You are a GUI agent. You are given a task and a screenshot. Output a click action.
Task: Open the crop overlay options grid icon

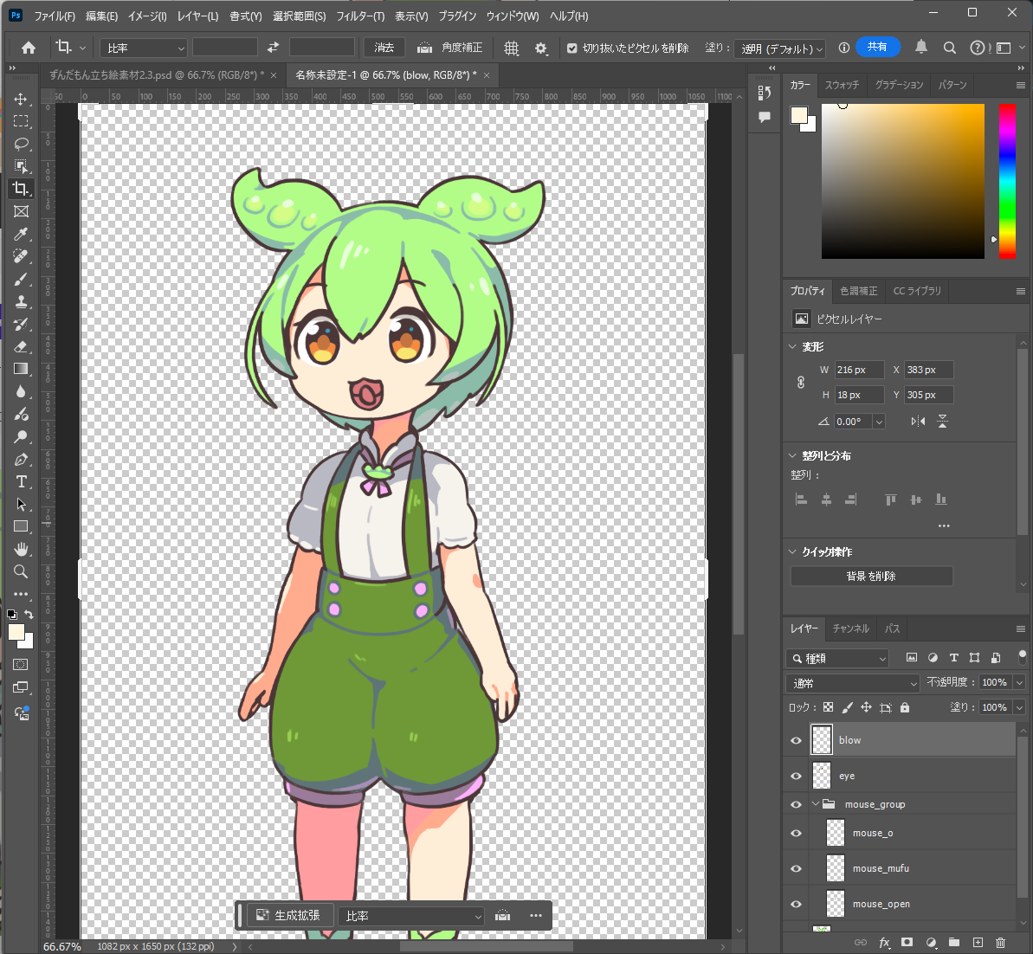pos(511,48)
